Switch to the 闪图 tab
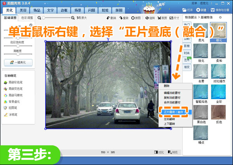Image resolution: width=233 pixels, height=165 pixels. [x=91, y=10]
